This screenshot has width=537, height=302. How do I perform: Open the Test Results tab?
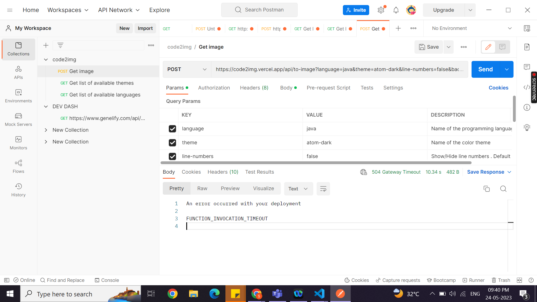(260, 172)
